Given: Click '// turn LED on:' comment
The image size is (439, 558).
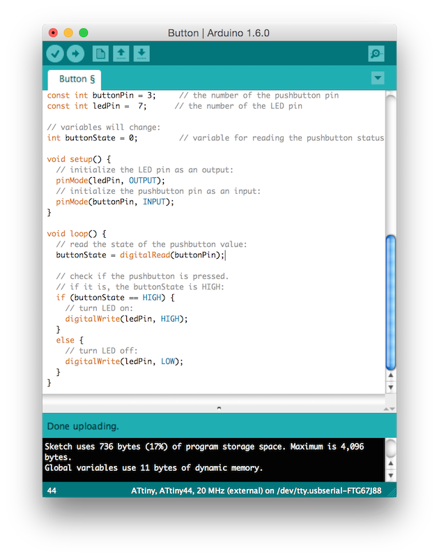Looking at the screenshot, I should tap(99, 308).
